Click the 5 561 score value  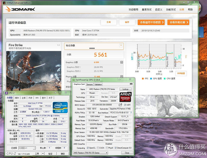100,55
